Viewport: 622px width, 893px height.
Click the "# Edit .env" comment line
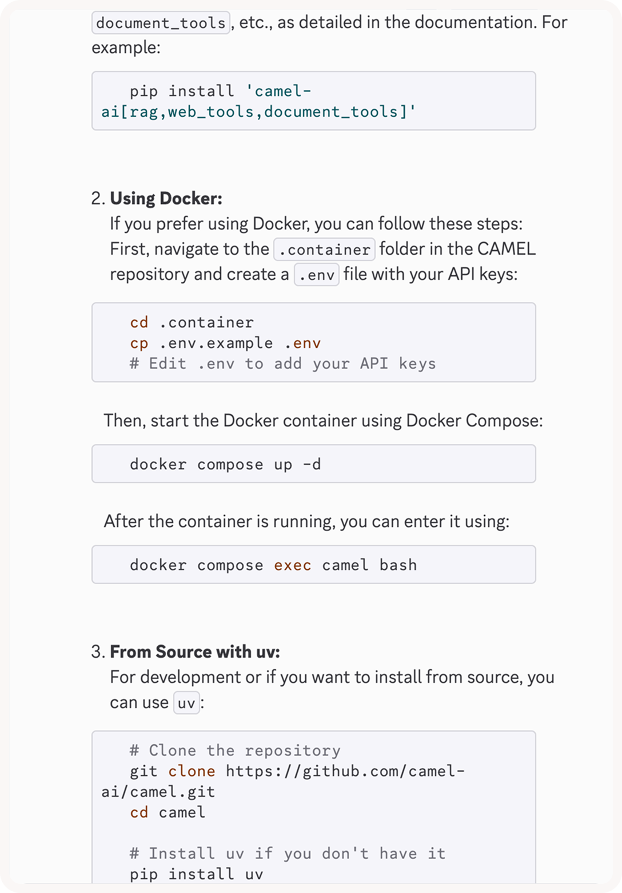click(x=282, y=363)
